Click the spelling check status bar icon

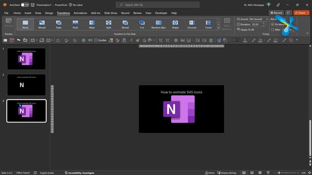35,173
